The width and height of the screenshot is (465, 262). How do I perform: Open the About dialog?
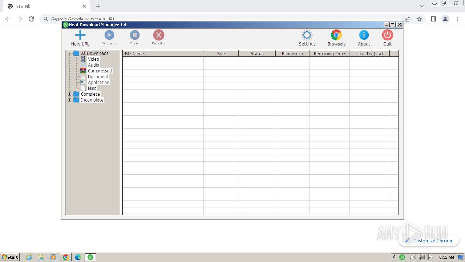tap(364, 38)
